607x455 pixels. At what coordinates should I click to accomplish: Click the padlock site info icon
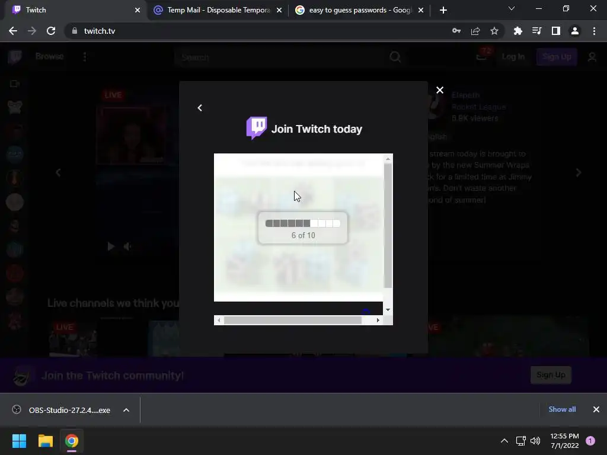[75, 31]
